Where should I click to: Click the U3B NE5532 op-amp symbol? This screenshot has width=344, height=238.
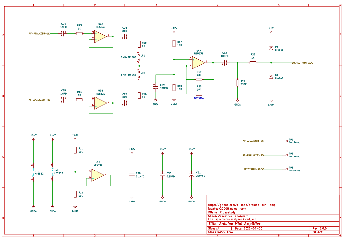pos(100,103)
